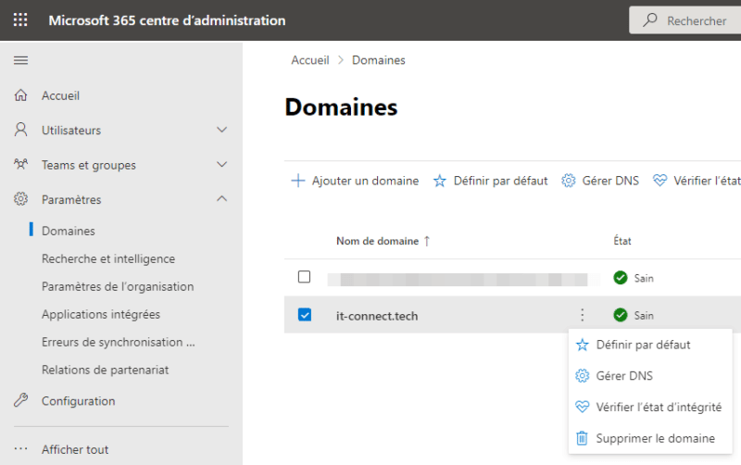Click the Accueil breadcrumb link

click(310, 60)
